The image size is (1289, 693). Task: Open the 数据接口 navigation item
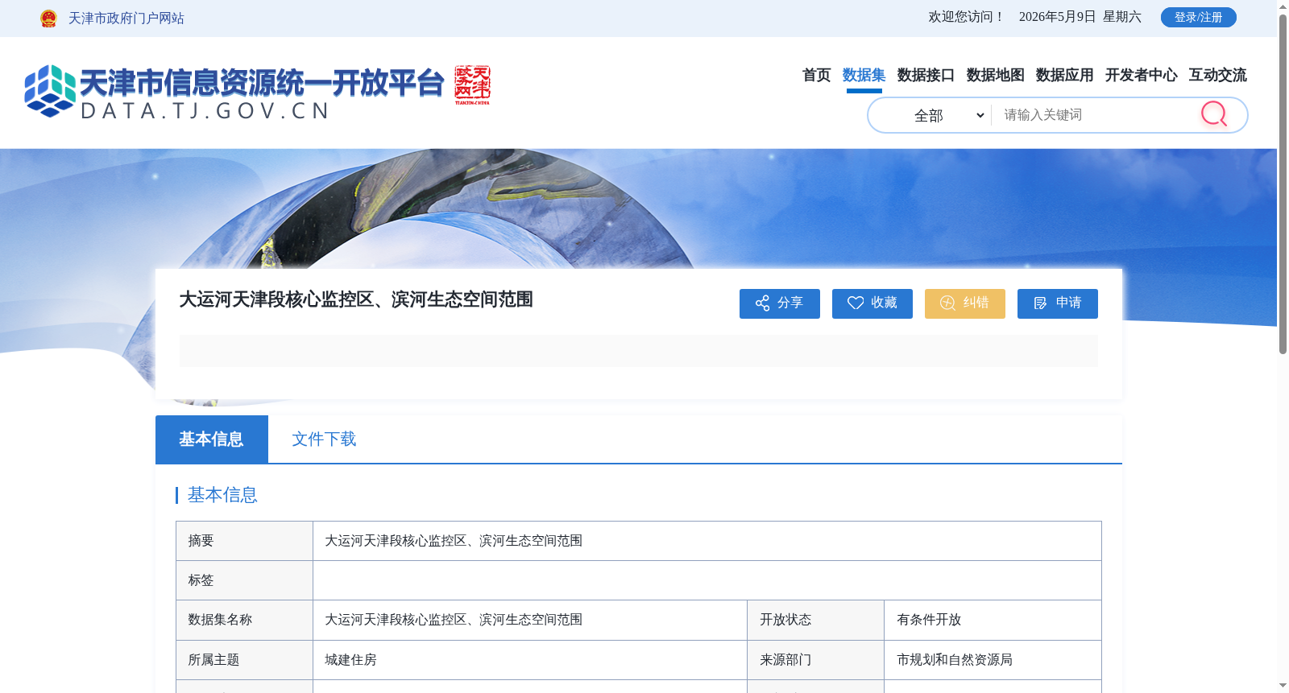pos(926,75)
